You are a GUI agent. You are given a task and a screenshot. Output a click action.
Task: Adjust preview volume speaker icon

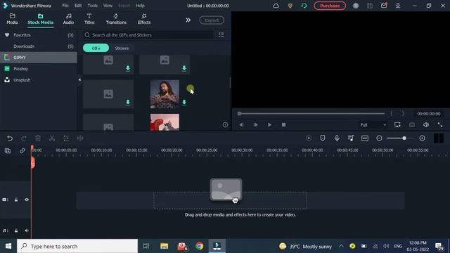(426, 125)
